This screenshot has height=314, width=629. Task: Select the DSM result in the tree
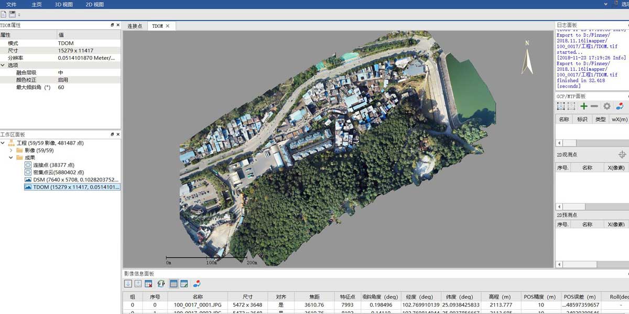click(71, 180)
